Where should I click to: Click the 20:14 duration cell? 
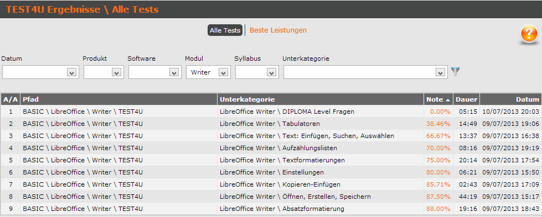(x=466, y=160)
